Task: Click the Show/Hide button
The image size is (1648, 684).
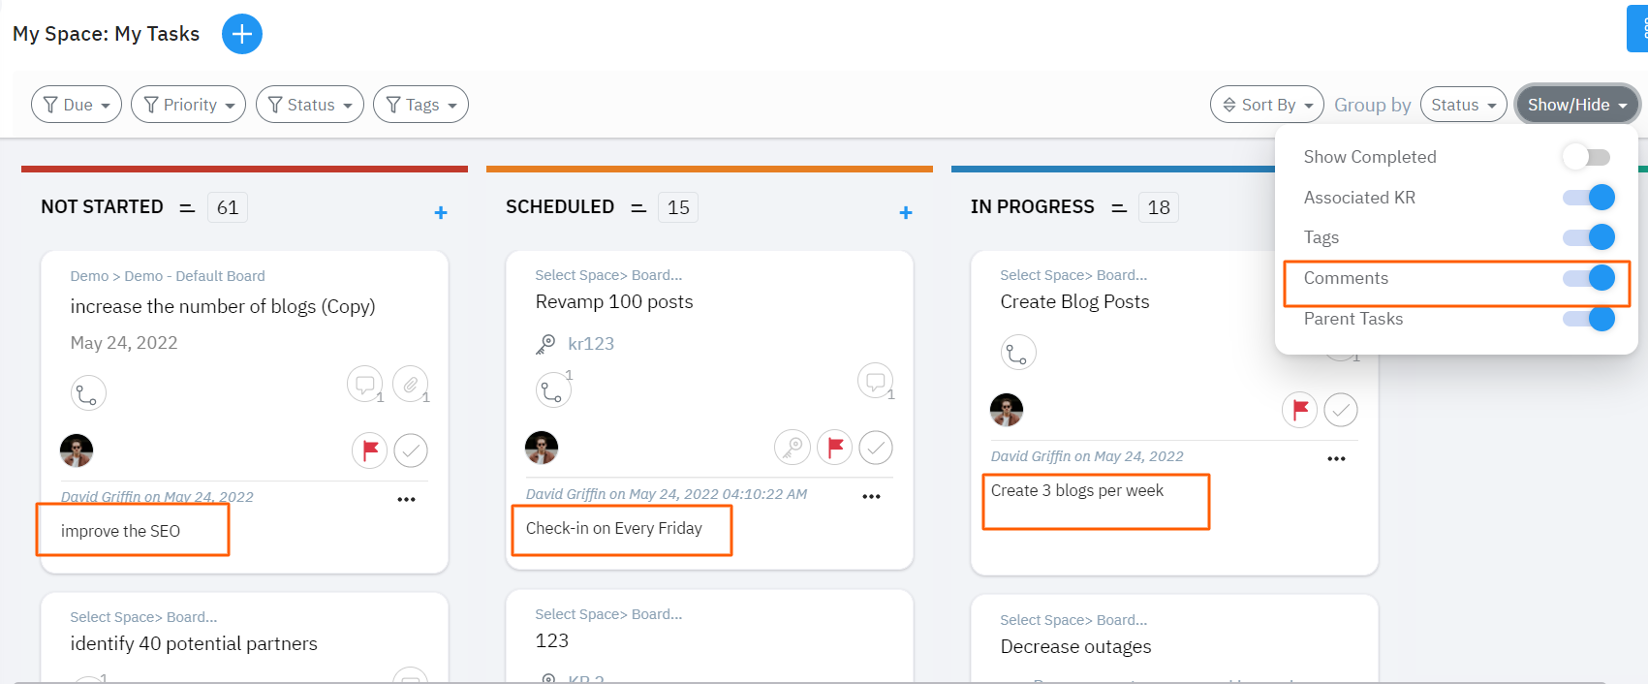Action: click(x=1576, y=105)
